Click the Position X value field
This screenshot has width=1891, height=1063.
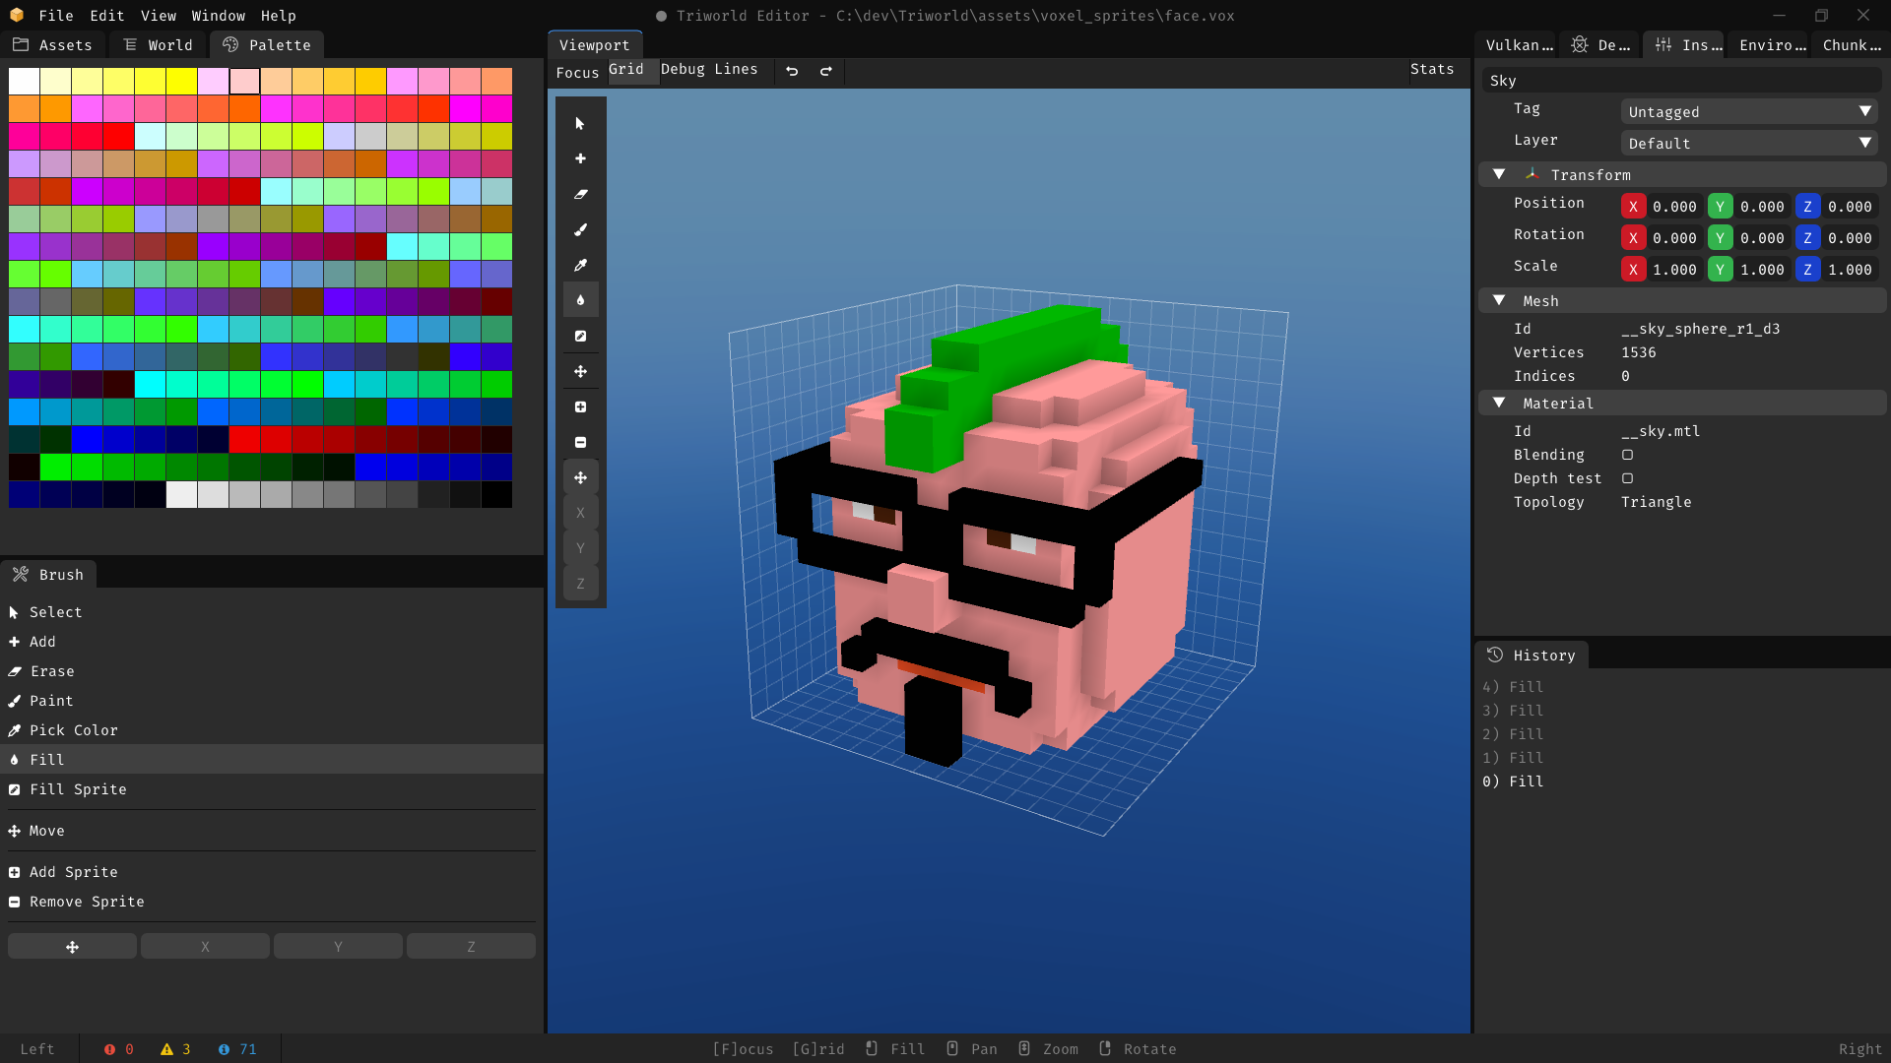click(x=1673, y=207)
